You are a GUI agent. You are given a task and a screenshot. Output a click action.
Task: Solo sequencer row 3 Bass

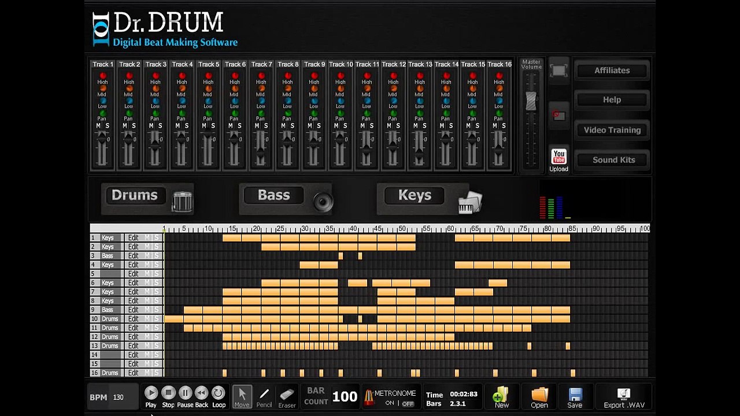pyautogui.click(x=156, y=255)
